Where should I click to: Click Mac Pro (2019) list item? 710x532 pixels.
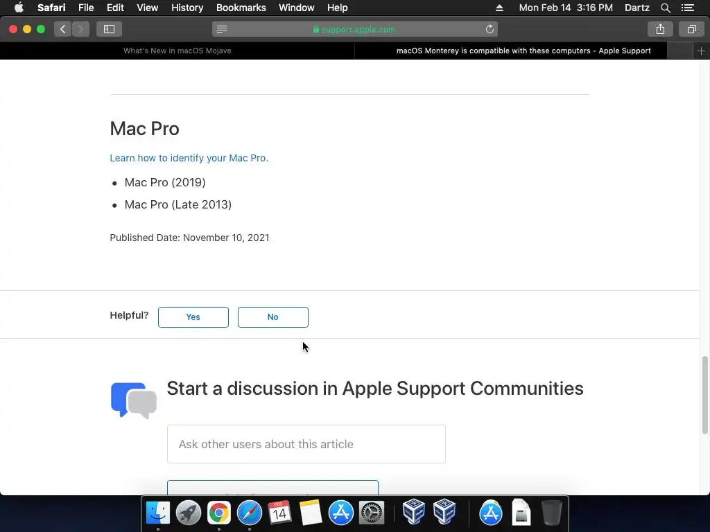(x=165, y=182)
